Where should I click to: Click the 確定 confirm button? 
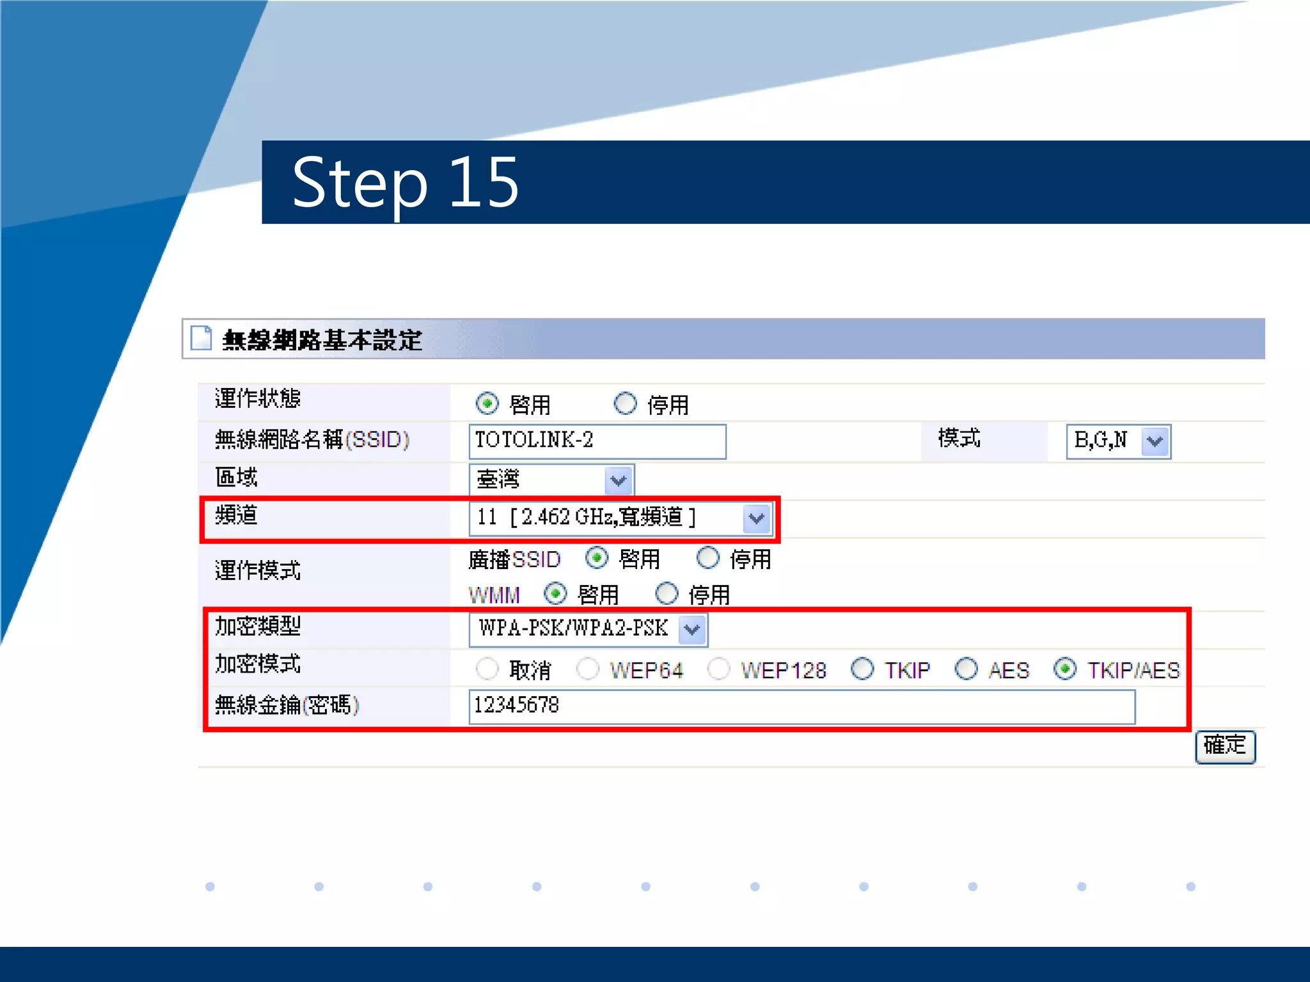(1225, 746)
